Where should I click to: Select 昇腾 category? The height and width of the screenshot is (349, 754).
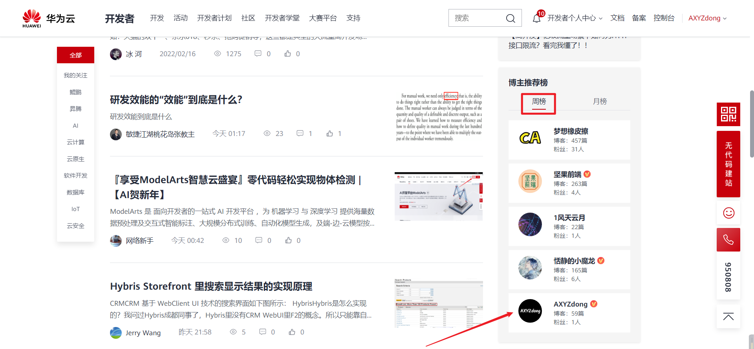coord(75,109)
